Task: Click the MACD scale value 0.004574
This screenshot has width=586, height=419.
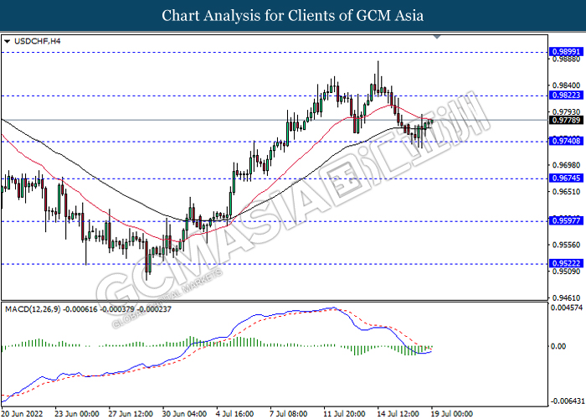Action: pyautogui.click(x=567, y=308)
